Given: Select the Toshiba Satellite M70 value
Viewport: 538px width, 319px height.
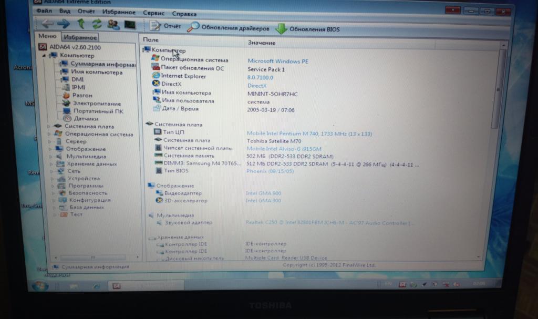Looking at the screenshot, I should pos(274,141).
